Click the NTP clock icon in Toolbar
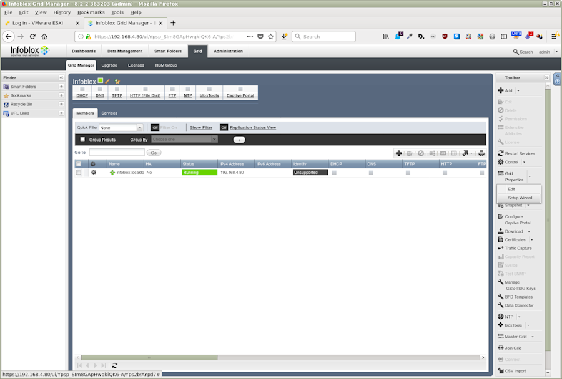Image resolution: width=562 pixels, height=379 pixels. 500,317
